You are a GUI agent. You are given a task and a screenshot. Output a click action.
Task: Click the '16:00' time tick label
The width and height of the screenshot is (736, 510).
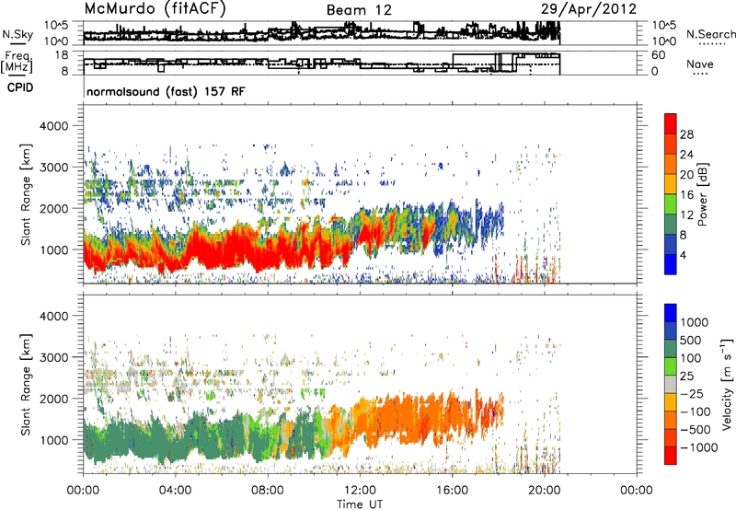452,491
